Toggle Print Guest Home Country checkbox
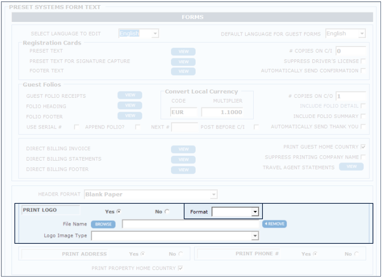Image resolution: width=382 pixels, height=278 pixels. coord(363,147)
